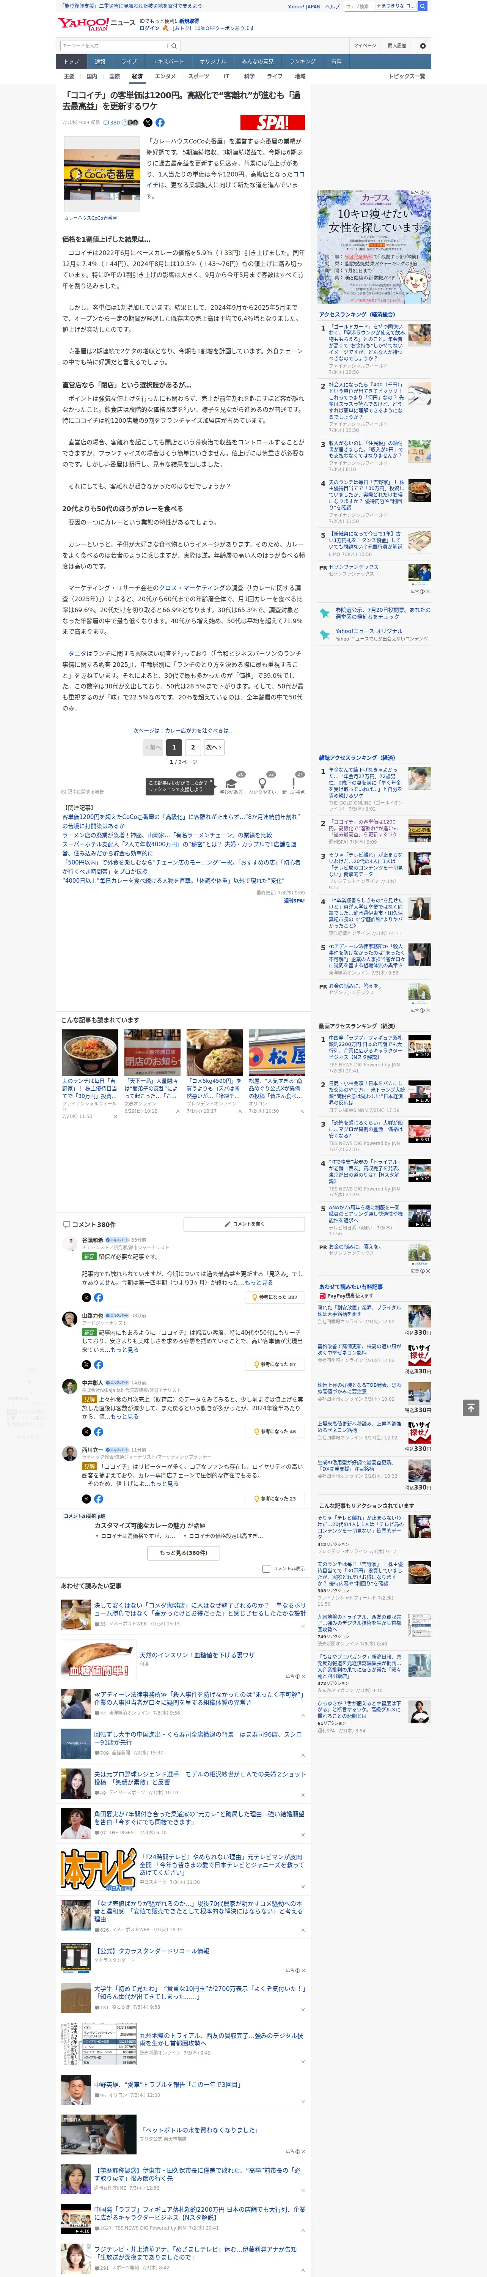Share article on X below headline

tap(148, 123)
